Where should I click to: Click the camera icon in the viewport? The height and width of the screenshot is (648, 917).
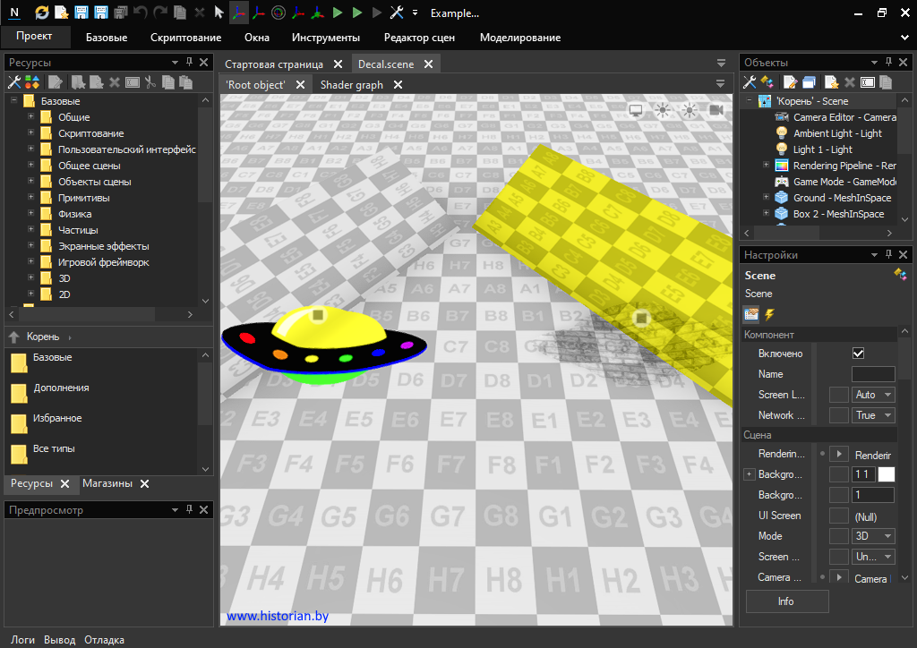pyautogui.click(x=716, y=109)
